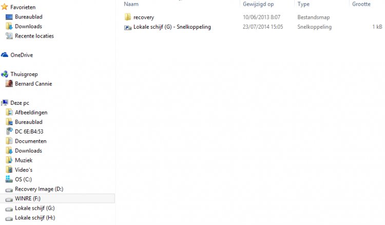The height and width of the screenshot is (225, 385).
Task: Click the Lokale schijf (H:) drive icon
Action: click(x=9, y=218)
